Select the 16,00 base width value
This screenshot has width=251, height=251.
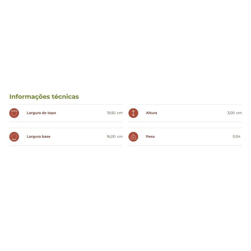pos(111,137)
